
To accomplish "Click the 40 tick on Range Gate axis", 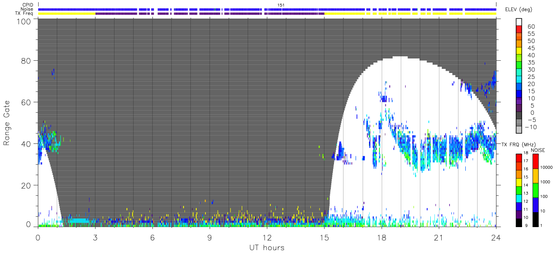I will (26, 144).
